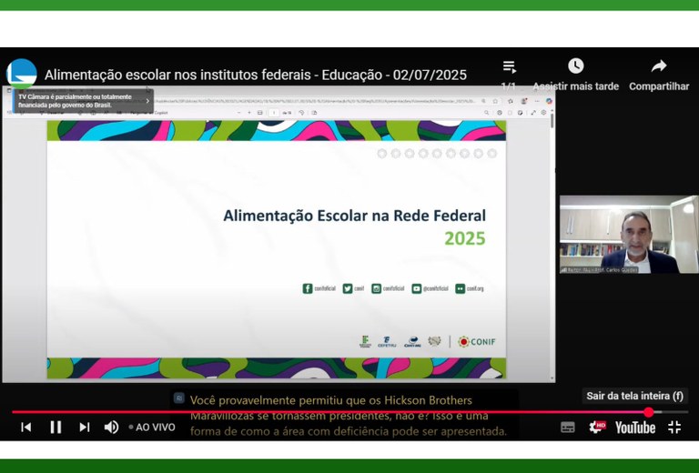Open the TV Câmara channel avatar
Screen dimensions: 699x473
pyautogui.click(x=22, y=73)
